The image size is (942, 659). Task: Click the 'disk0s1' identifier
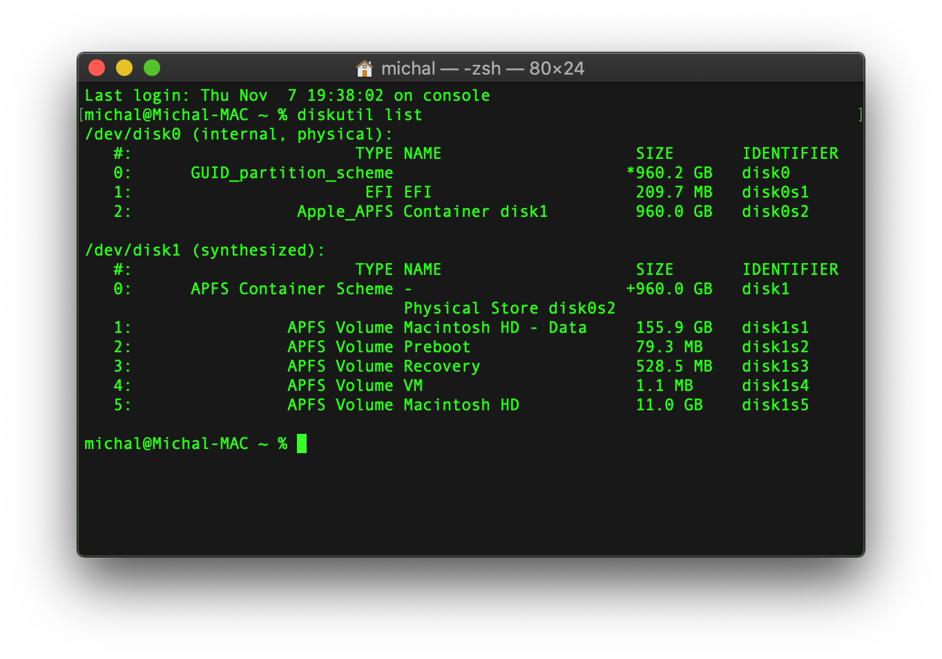(776, 192)
